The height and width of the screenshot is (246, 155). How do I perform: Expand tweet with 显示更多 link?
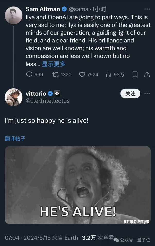pos(54,64)
